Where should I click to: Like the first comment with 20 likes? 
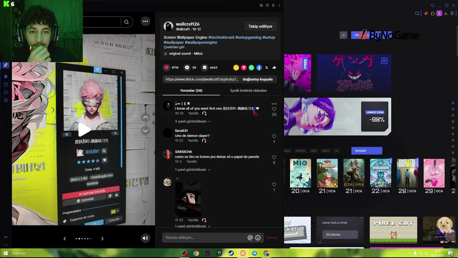pos(274,109)
